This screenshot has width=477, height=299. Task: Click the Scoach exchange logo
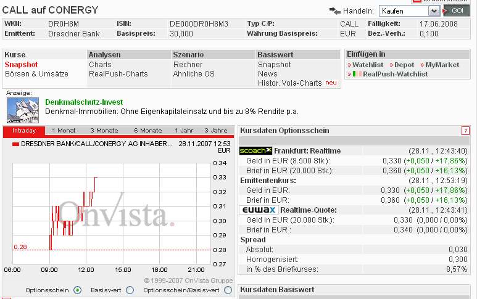coord(255,150)
